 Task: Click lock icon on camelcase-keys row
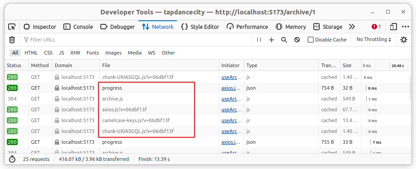coord(57,120)
